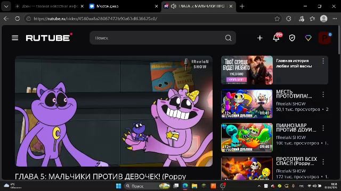Click video title ГЛАВА 5: МАЛЬЧИКИ ПРОТИВ ДЕВОЧЕК
This screenshot has width=341, height=191.
[101, 177]
